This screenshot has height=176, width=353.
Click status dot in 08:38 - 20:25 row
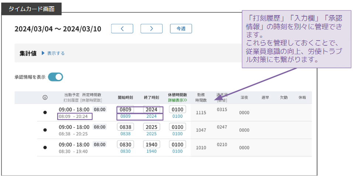[x=45, y=130]
